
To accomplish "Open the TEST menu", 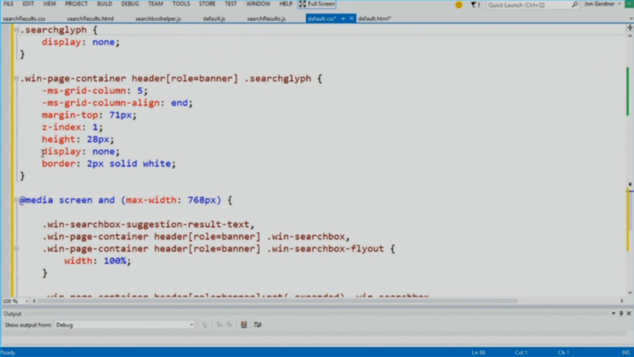I will (230, 4).
